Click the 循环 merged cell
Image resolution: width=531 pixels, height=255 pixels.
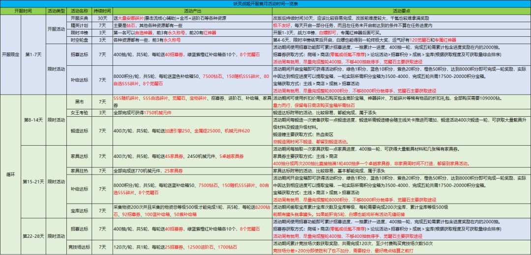tap(11, 175)
